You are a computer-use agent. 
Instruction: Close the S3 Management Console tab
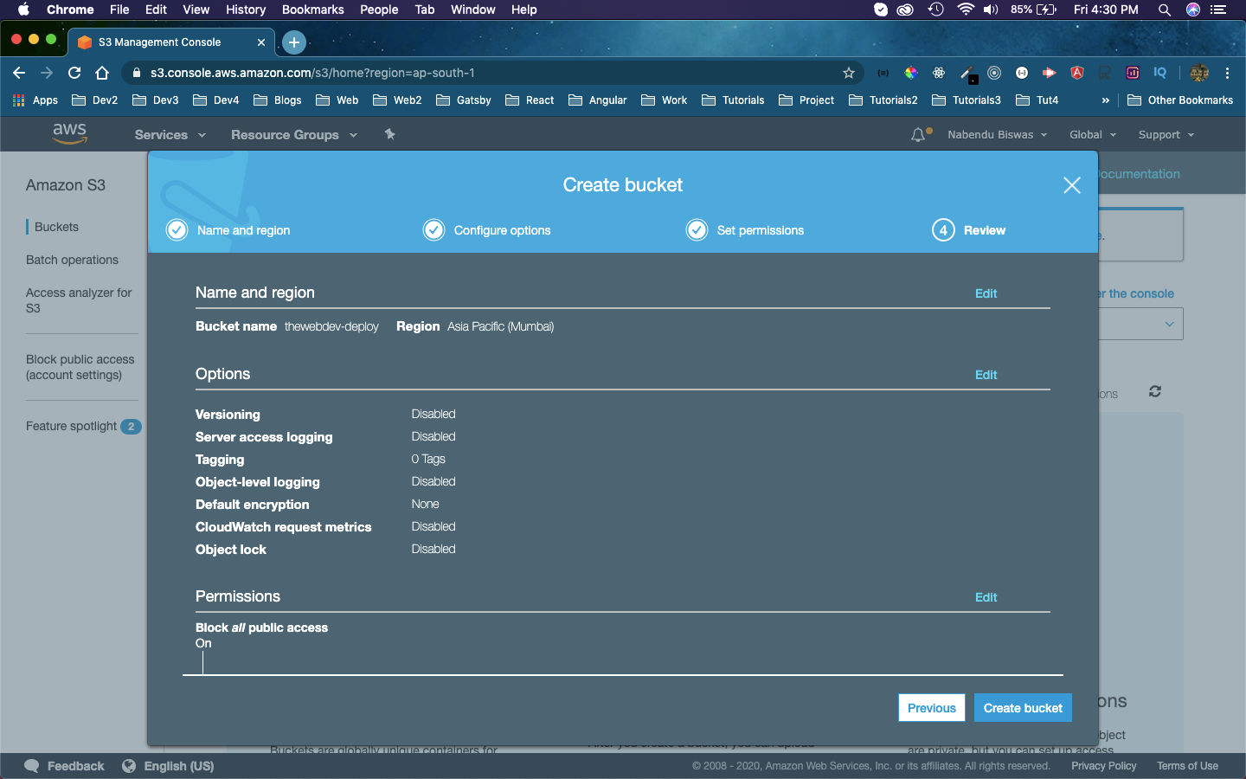[x=261, y=42]
